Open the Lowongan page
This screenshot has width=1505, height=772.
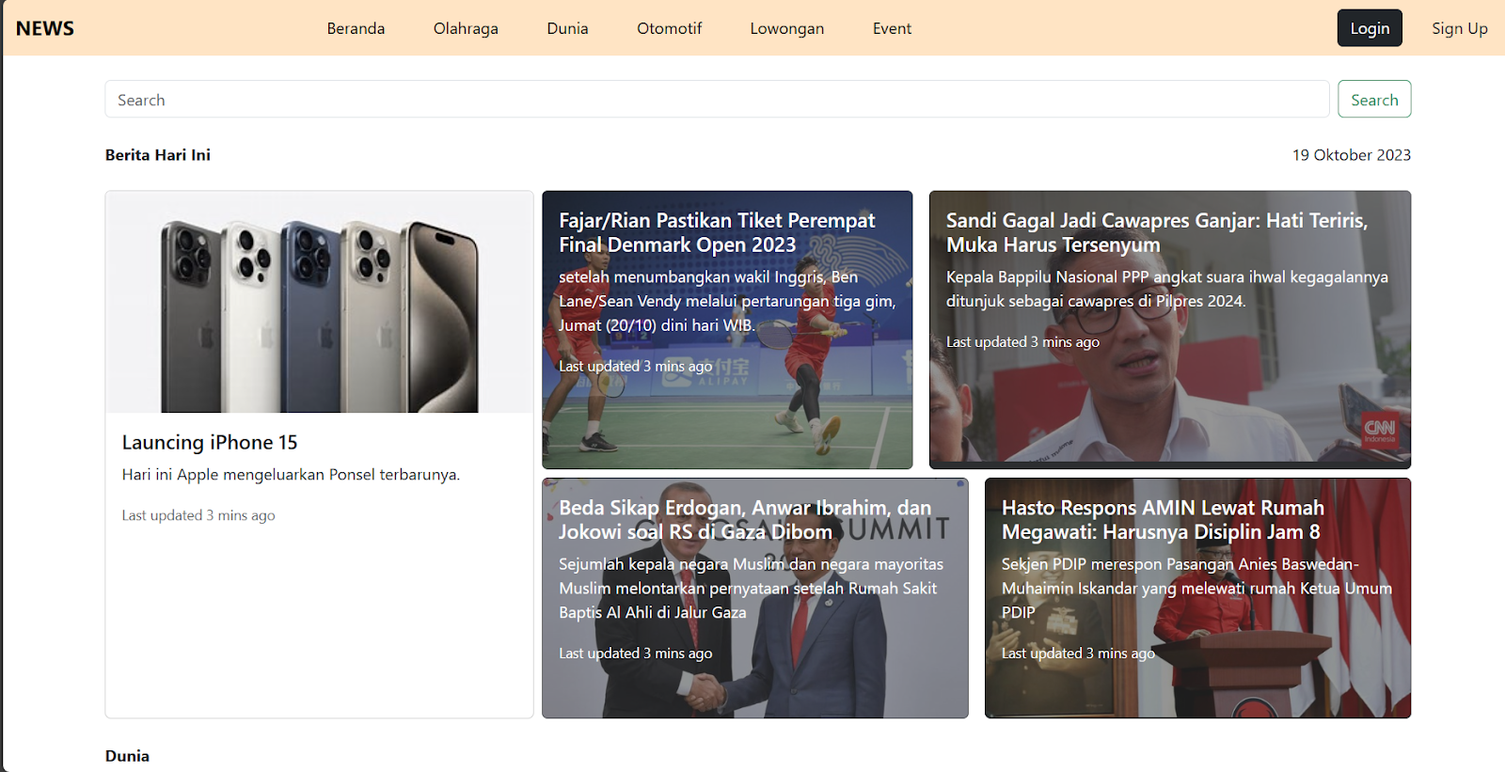coord(787,28)
